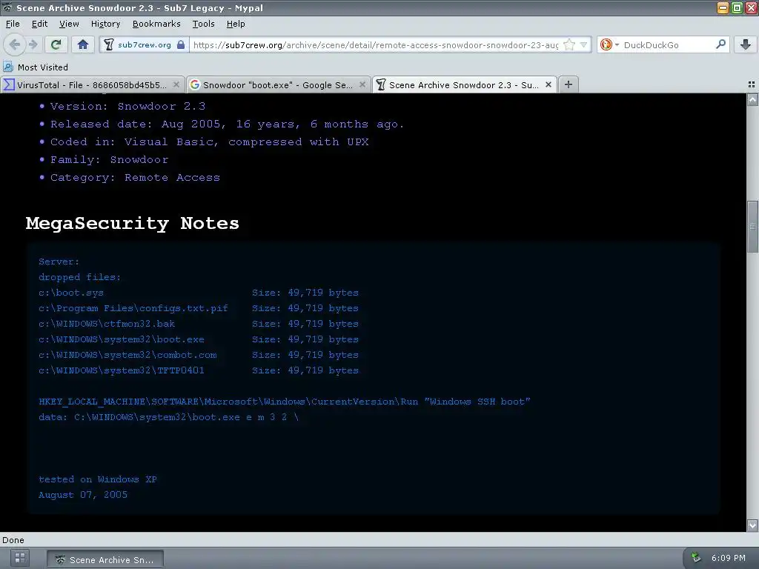Click the scrollbar down arrow

pos(753,525)
